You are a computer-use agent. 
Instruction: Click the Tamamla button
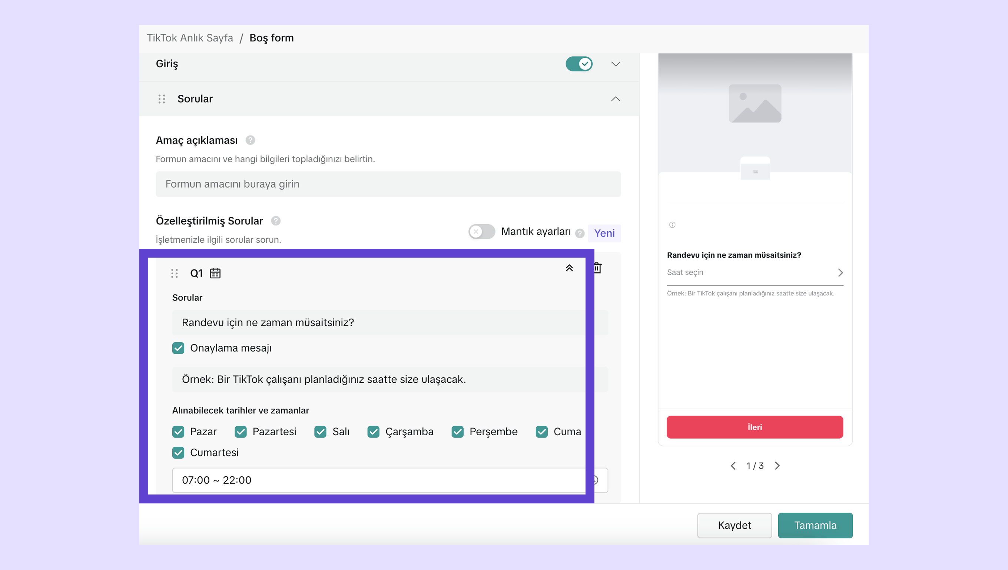click(815, 525)
